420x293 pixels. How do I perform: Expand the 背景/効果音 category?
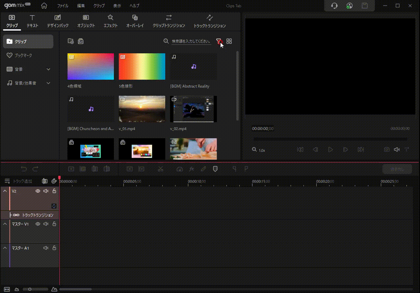pyautogui.click(x=48, y=83)
